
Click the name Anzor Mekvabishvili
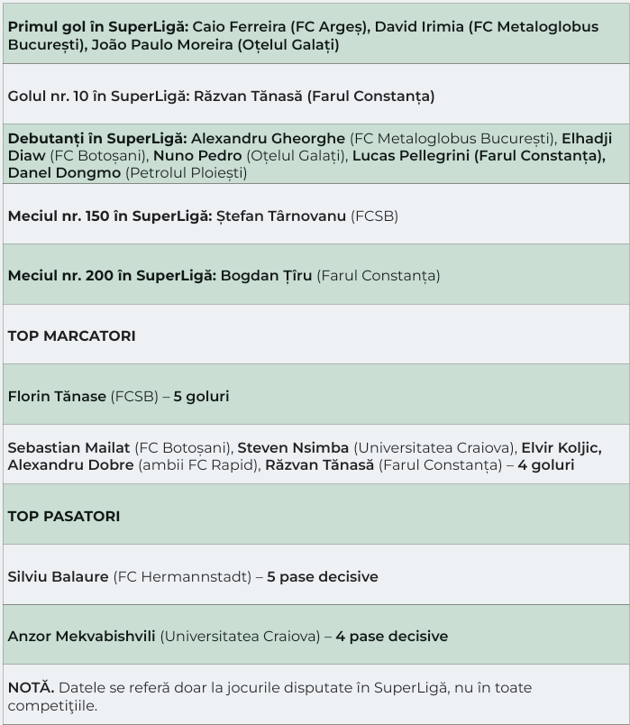point(81,636)
